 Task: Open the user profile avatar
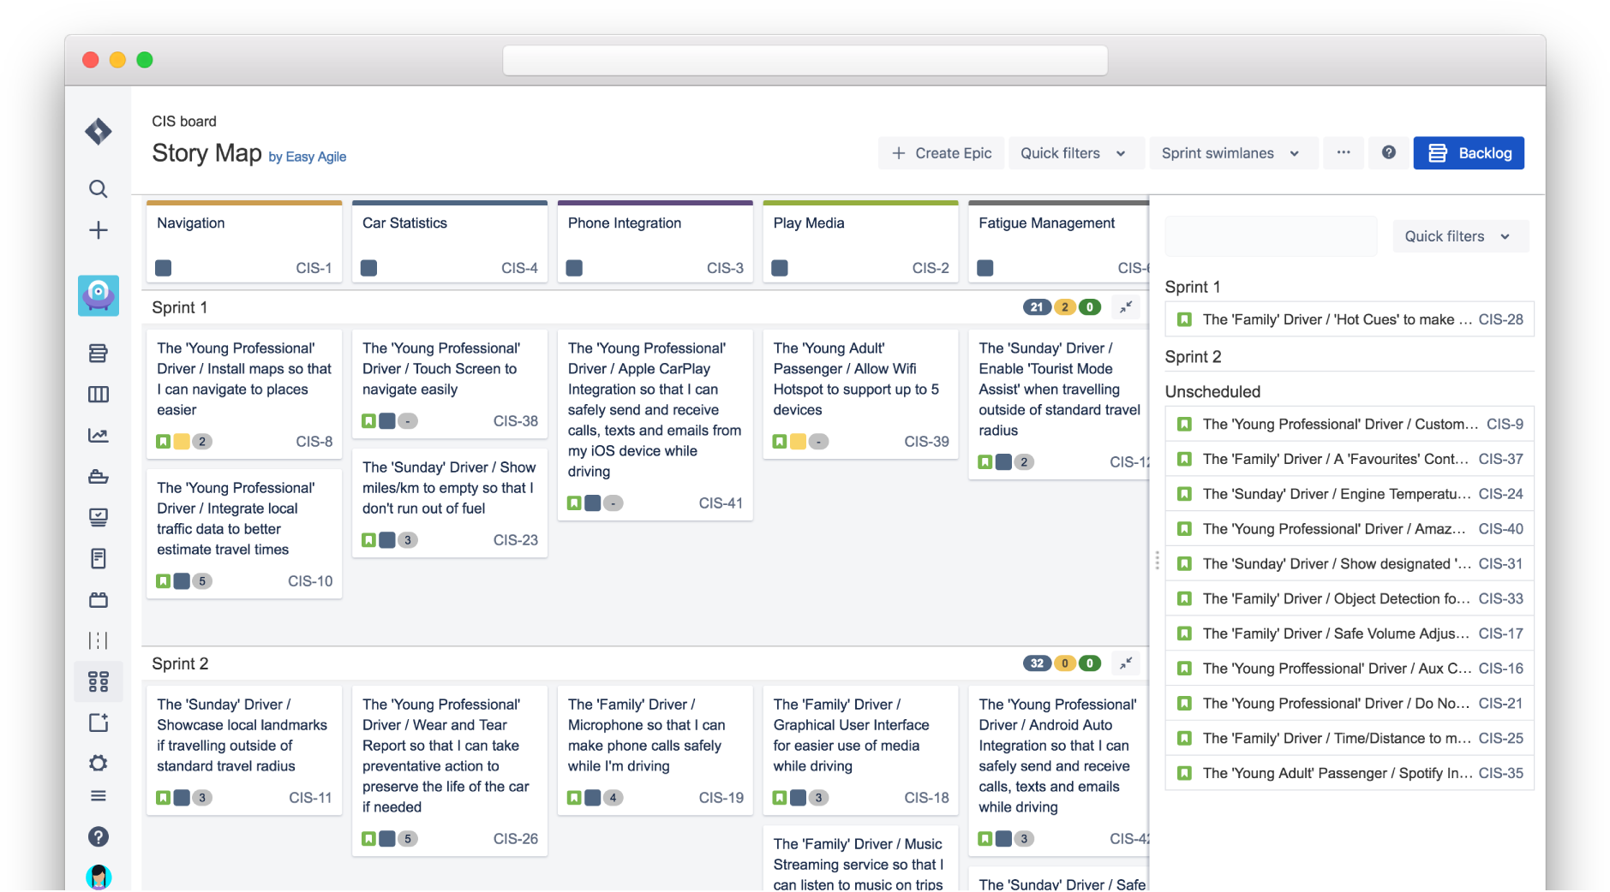99,877
